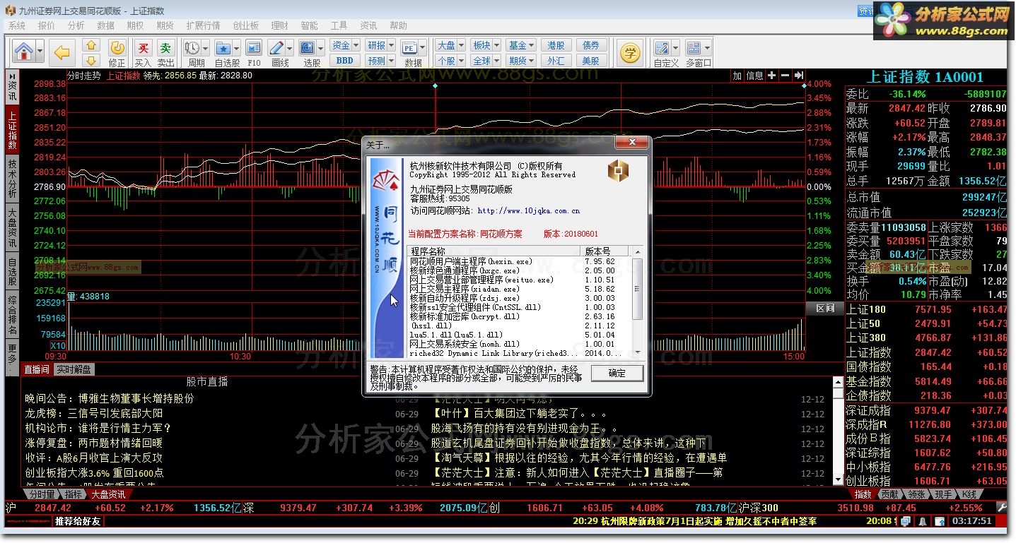Image resolution: width=1016 pixels, height=543 pixels.
Task: Select the 综合排名 sidebar tab
Action: [12, 316]
